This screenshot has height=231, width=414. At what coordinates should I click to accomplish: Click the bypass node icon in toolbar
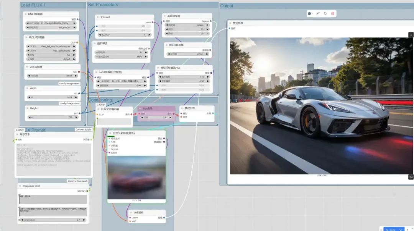(x=318, y=14)
